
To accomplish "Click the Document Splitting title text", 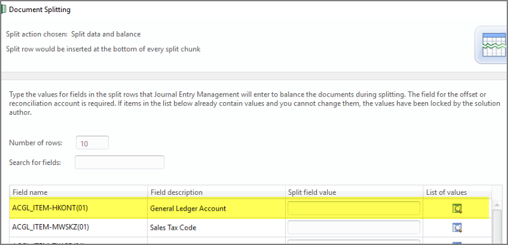I will 39,10.
